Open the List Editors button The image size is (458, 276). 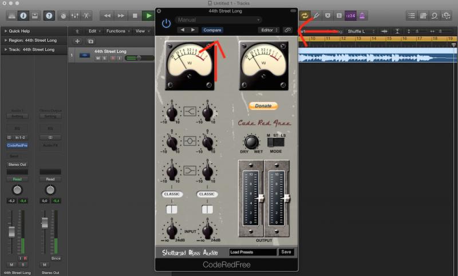(x=412, y=15)
